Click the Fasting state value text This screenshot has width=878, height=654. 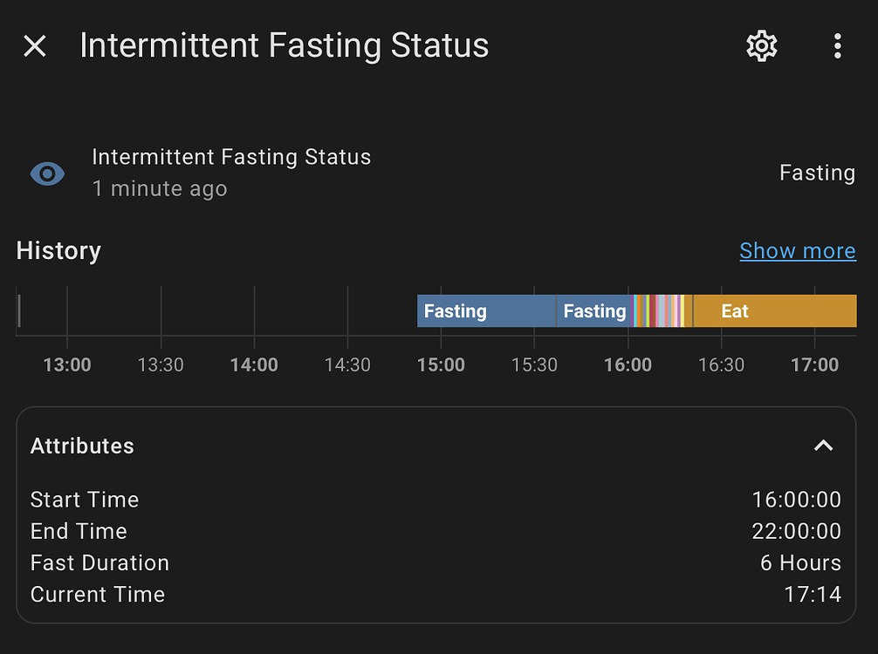click(x=817, y=173)
